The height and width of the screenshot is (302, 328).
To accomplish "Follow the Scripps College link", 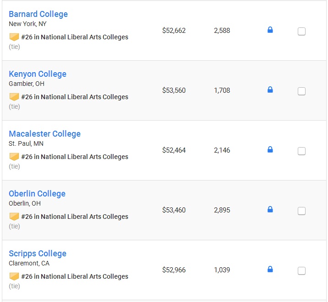I will tap(38, 254).
